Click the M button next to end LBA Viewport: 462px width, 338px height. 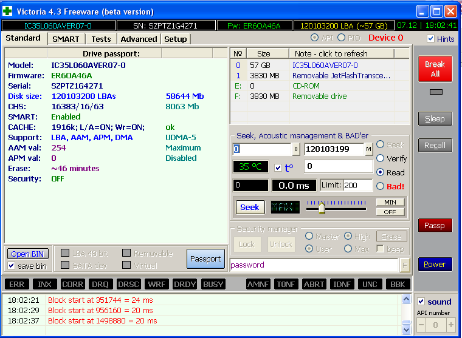(x=368, y=149)
